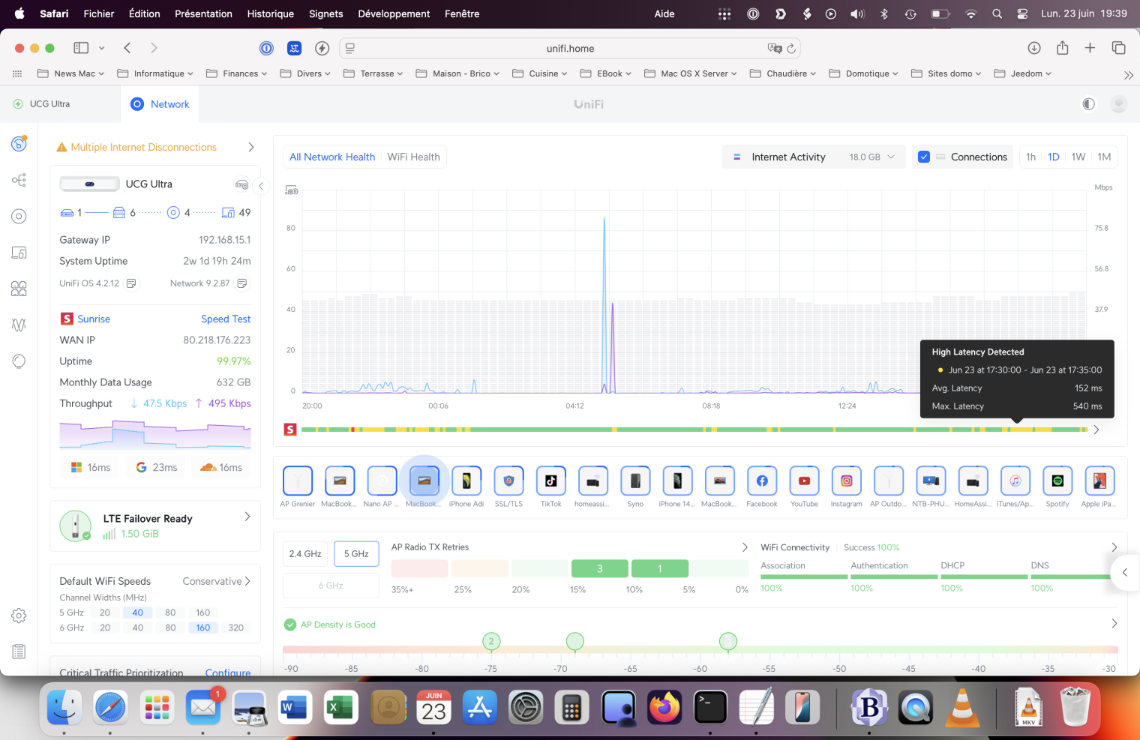
Task: Expand the LTE Failover Ready panel
Action: pos(247,517)
